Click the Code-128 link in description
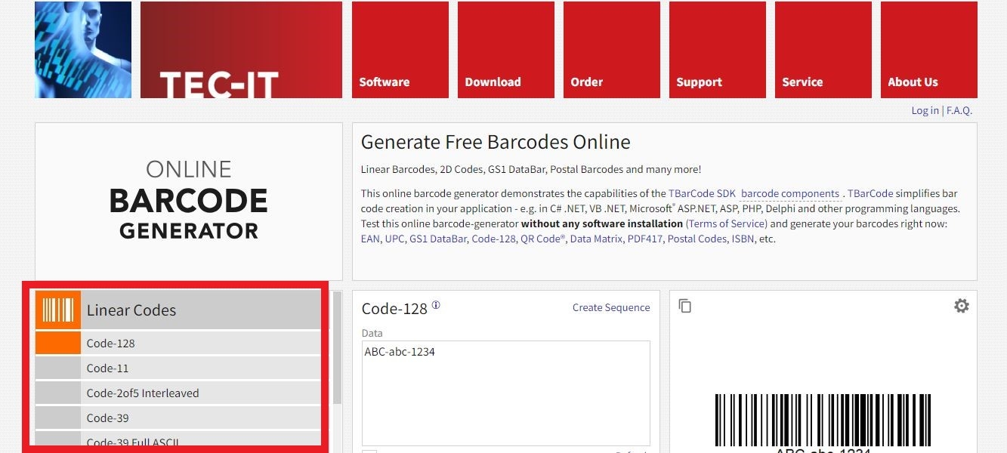1007x453 pixels. coord(493,239)
